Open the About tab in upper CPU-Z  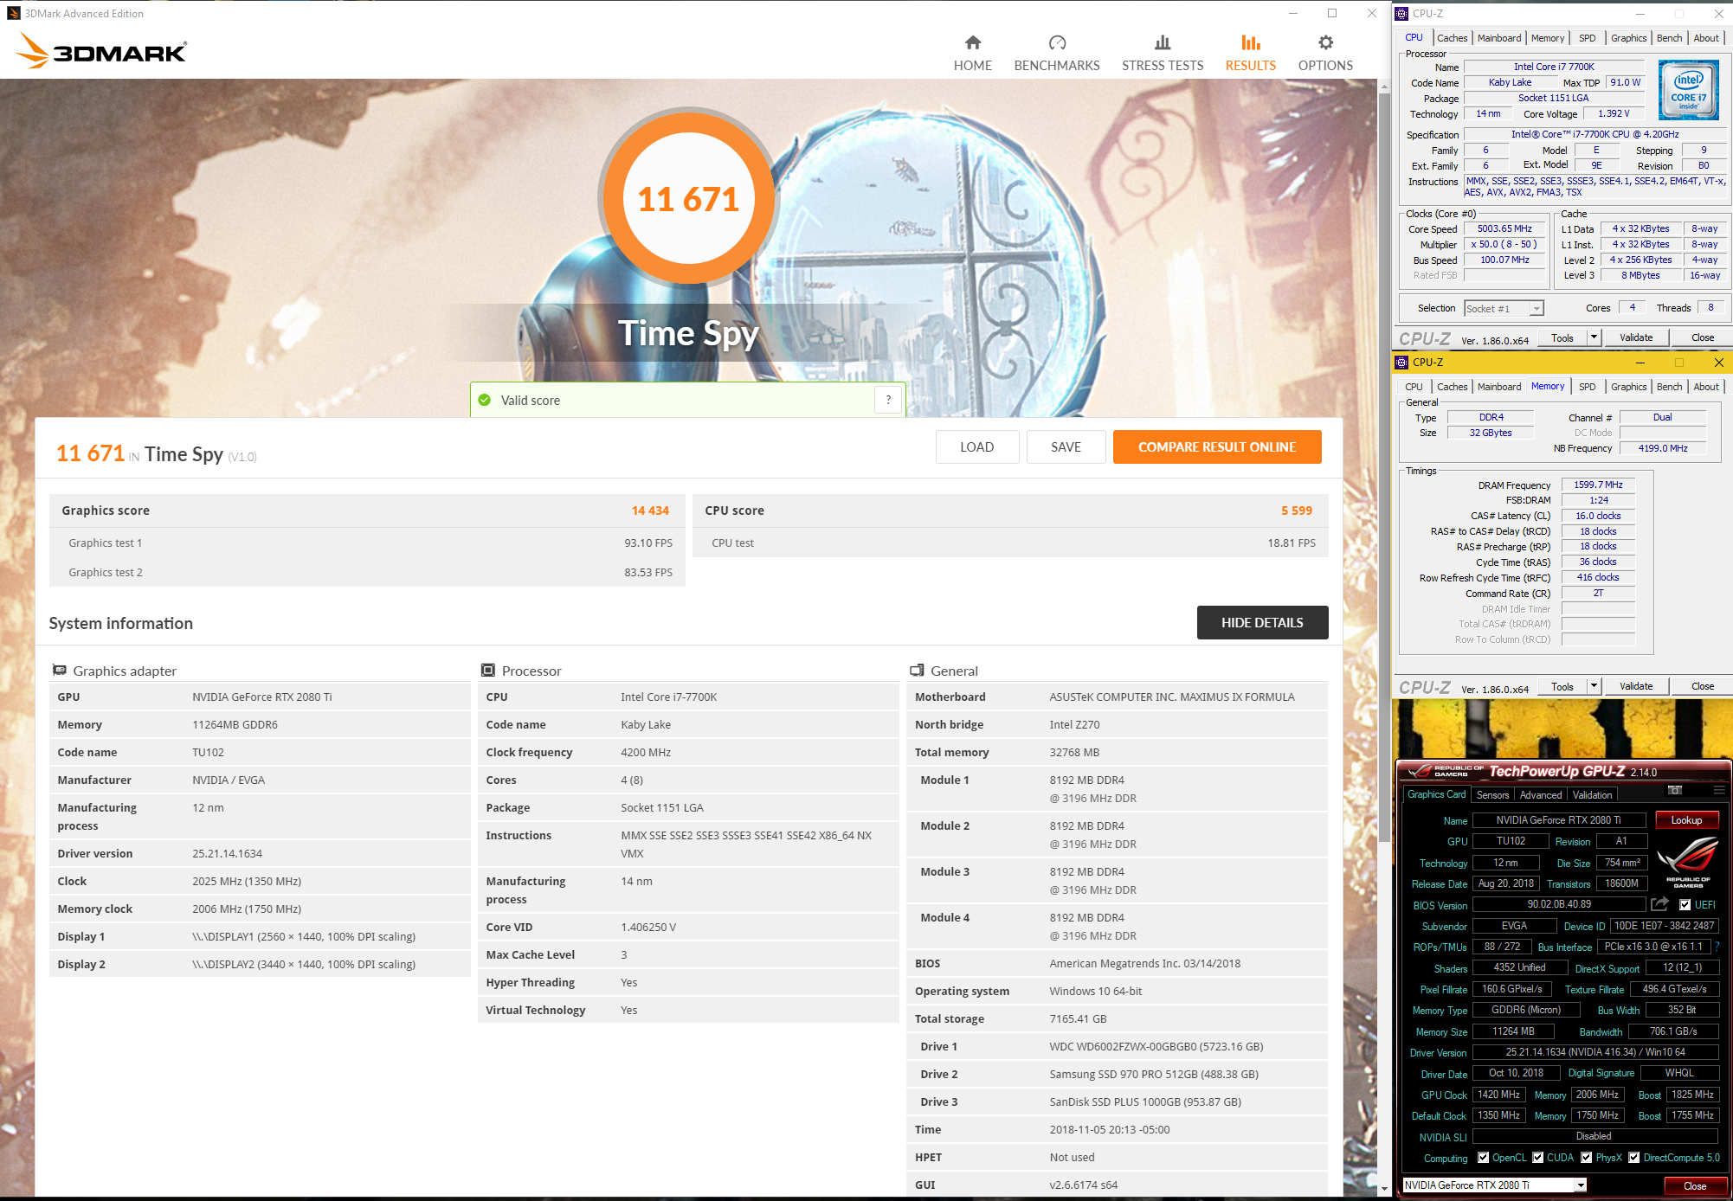[x=1706, y=38]
